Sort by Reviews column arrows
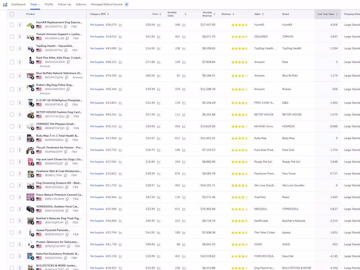This screenshot has width=360, height=270. click(x=233, y=14)
